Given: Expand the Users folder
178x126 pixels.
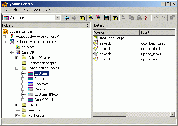Looking at the screenshot, I should 16,105.
